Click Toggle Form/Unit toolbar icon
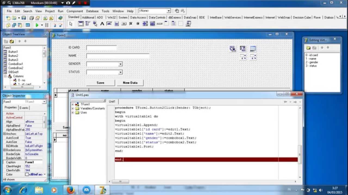Viewport: 348px width, 195px height. click(20, 25)
